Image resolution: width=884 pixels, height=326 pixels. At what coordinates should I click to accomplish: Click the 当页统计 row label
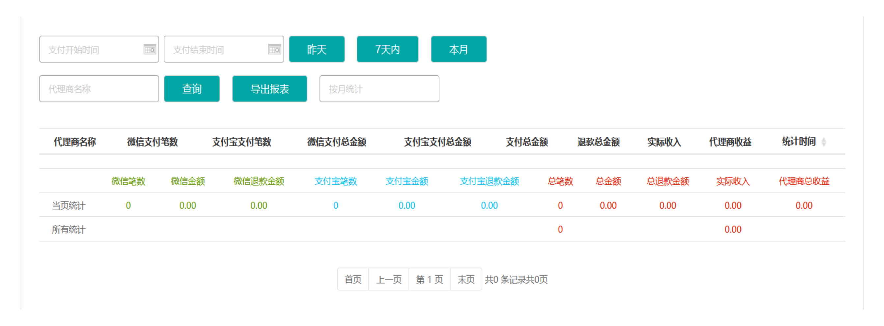coord(68,205)
